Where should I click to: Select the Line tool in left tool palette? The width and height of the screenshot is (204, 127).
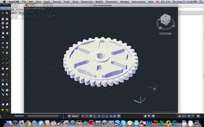point(3,59)
